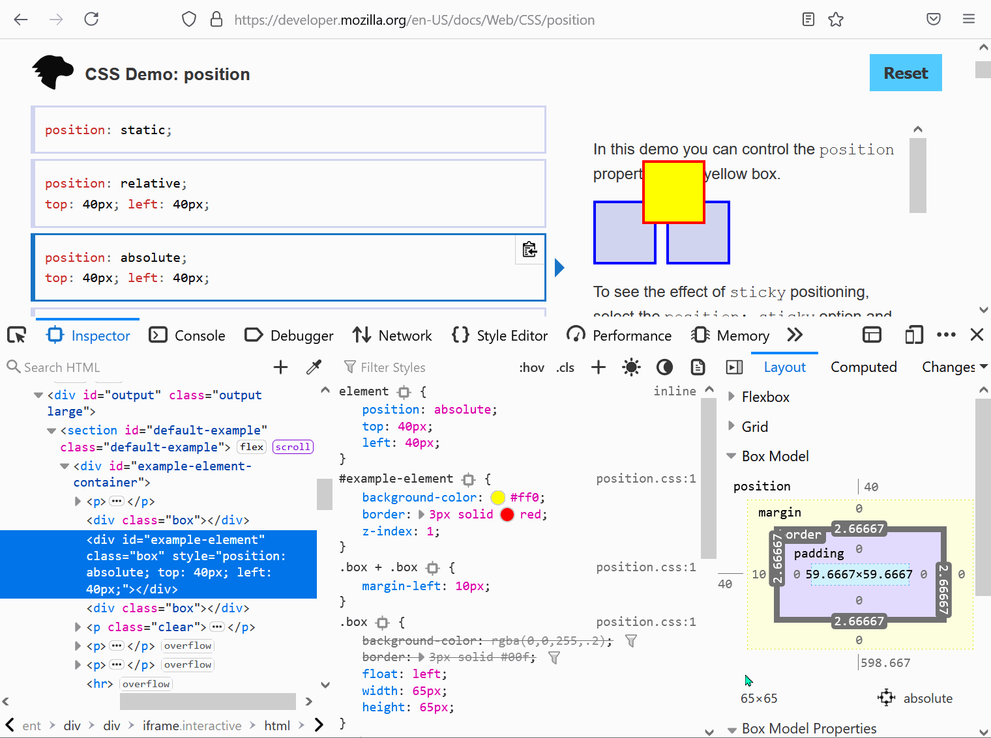
Task: Select the position: relative demo option
Action: tap(288, 193)
